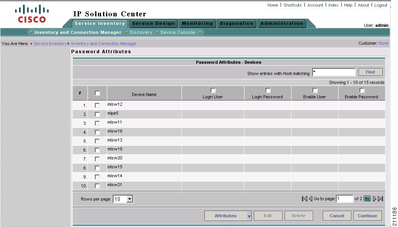398x227 pixels.
Task: Click device name mlsw12
Action: click(x=115, y=104)
